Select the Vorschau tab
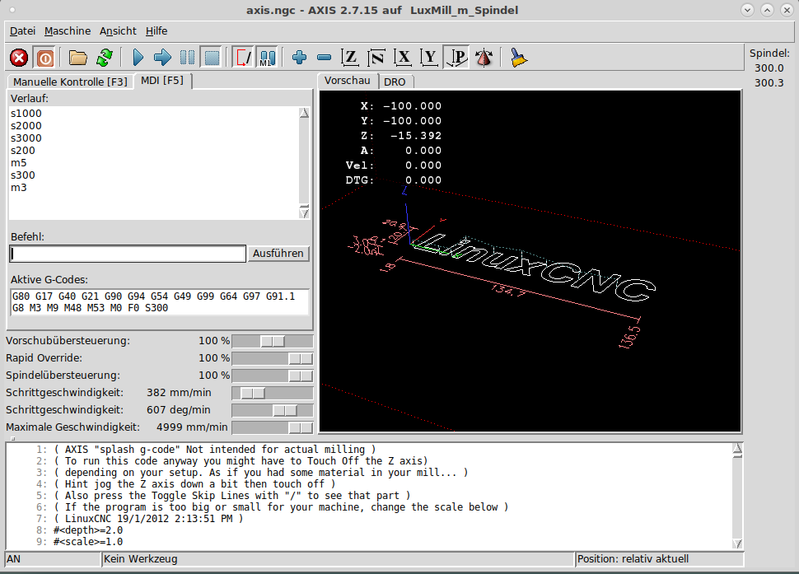 point(348,81)
